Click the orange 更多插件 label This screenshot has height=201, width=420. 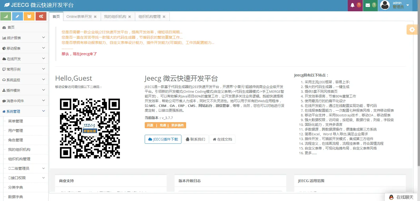(177, 125)
